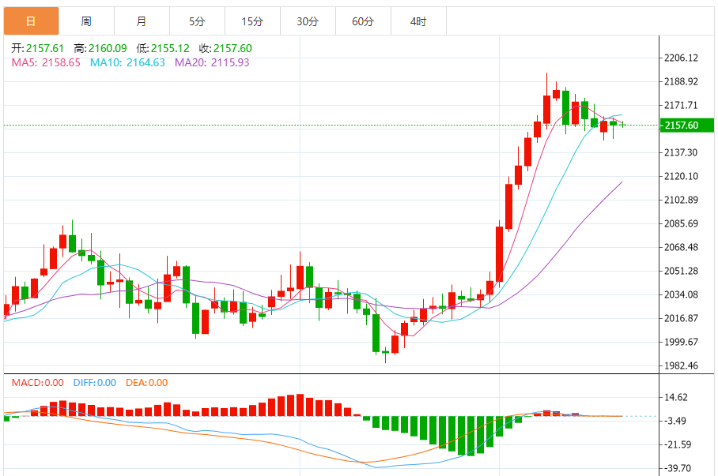This screenshot has width=718, height=476.
Task: Open the 5分 timeframe tab
Action: 198,21
